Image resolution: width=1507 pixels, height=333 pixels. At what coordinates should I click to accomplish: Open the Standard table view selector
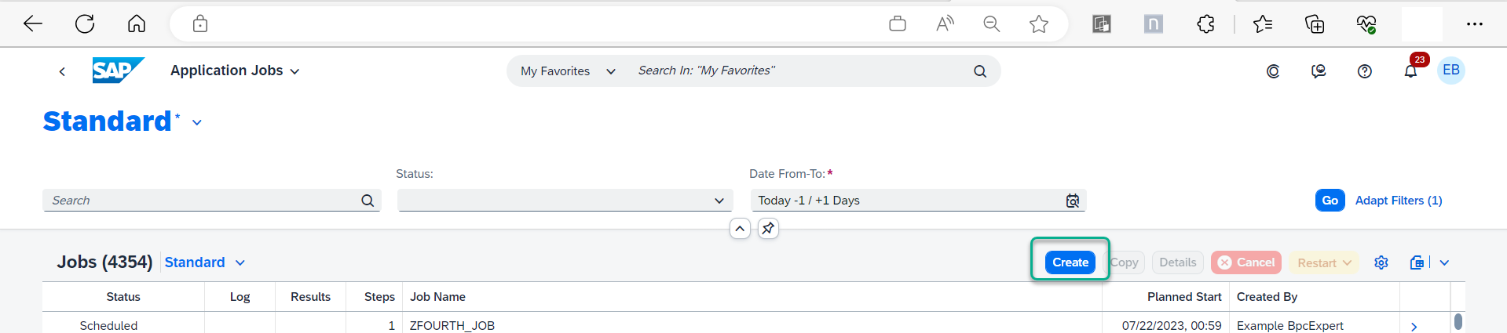[x=204, y=262]
